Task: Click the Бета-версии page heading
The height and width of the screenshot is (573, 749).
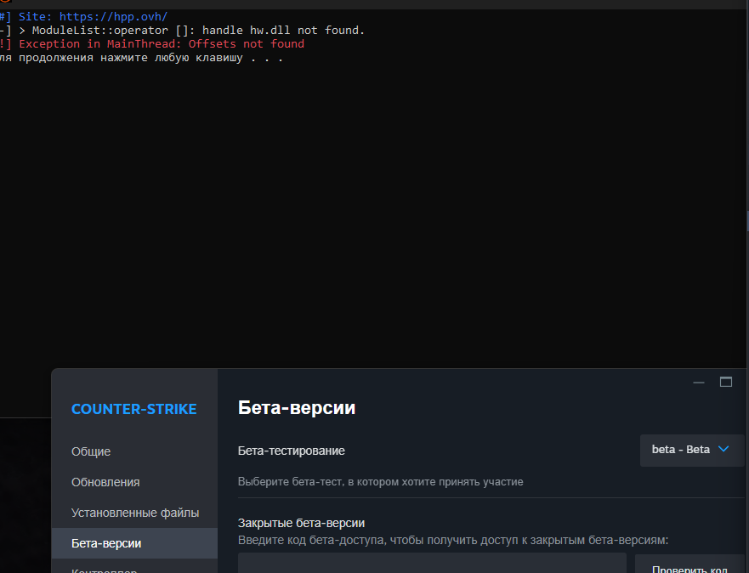Action: [297, 408]
